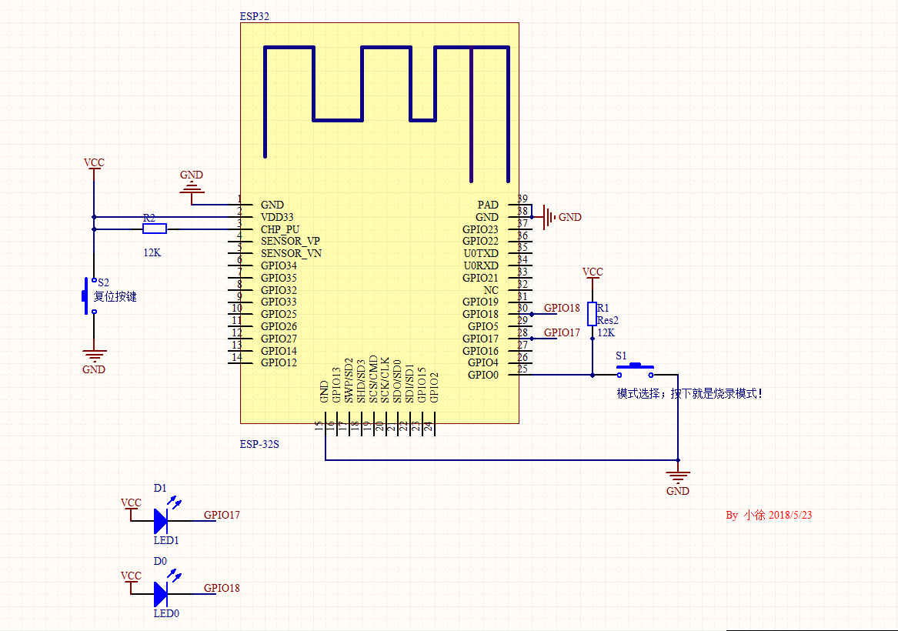Select the U0RXD pin name
Viewport: 898px width, 631px height.
pos(481,265)
